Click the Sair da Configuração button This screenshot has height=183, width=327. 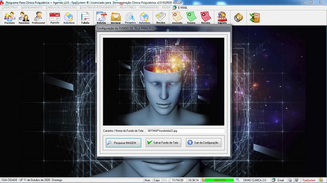(x=204, y=143)
